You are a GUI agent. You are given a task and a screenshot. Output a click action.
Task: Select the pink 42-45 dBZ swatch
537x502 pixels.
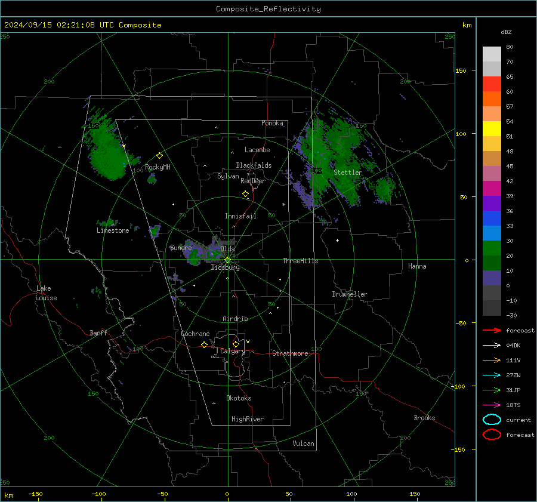[x=492, y=174]
